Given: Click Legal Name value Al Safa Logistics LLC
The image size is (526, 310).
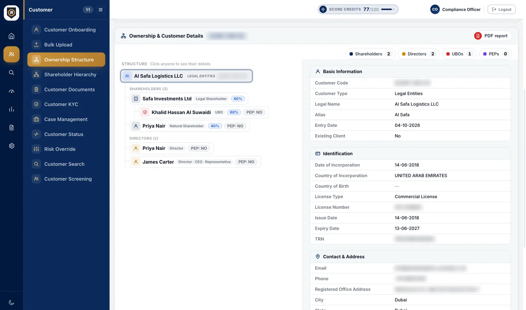Looking at the screenshot, I should point(416,104).
